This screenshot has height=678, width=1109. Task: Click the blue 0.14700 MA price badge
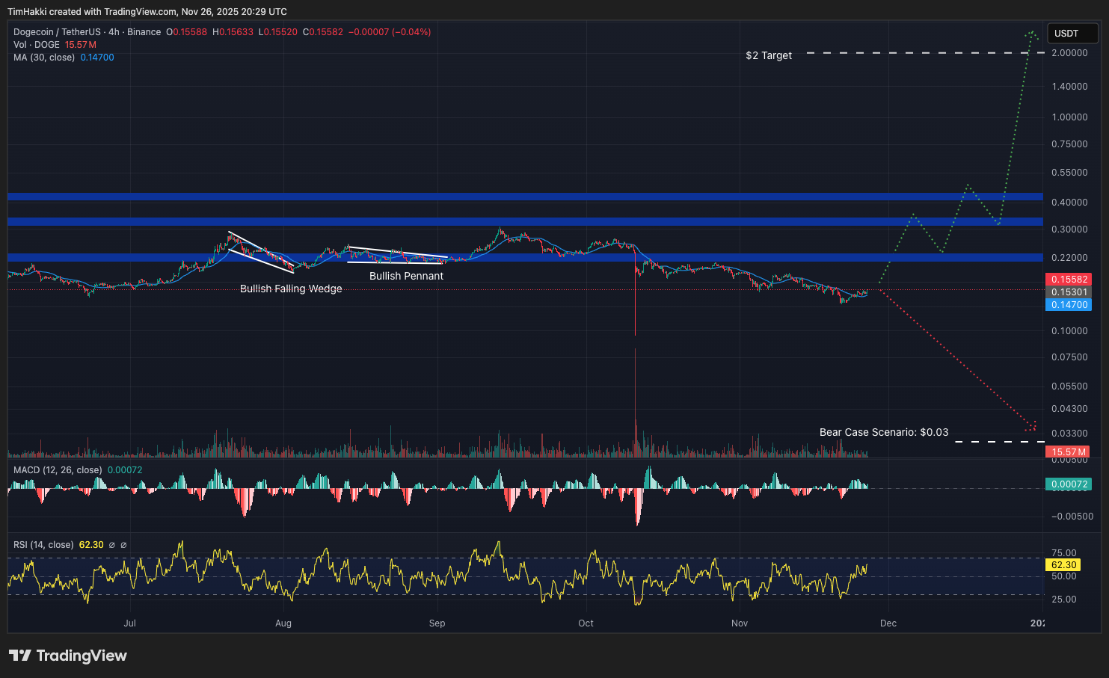point(1069,304)
